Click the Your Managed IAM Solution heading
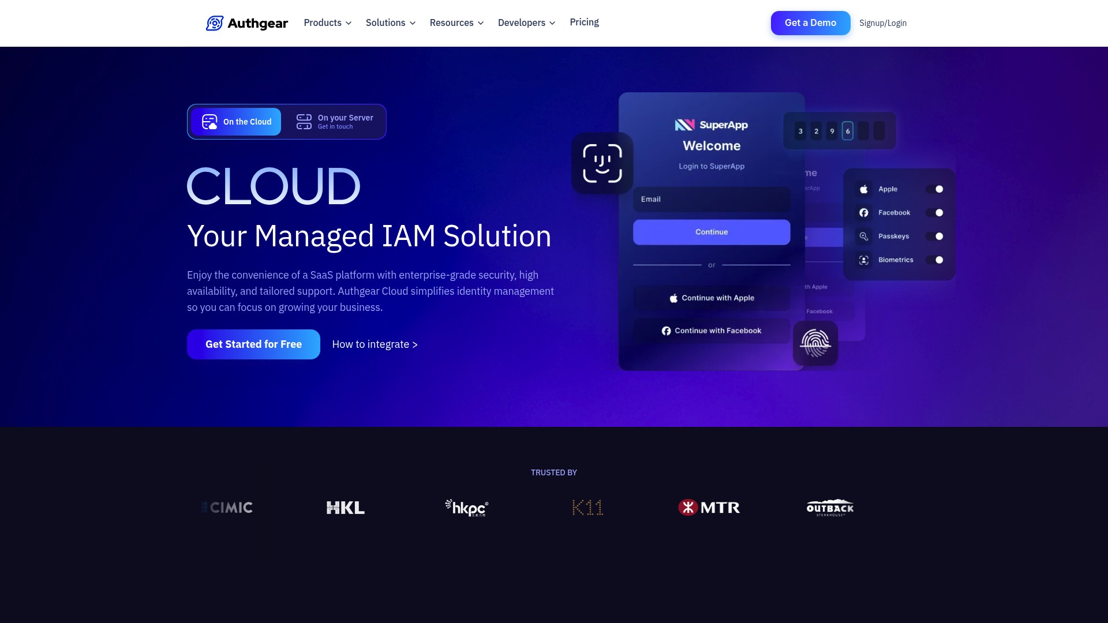This screenshot has width=1108, height=623. [369, 236]
